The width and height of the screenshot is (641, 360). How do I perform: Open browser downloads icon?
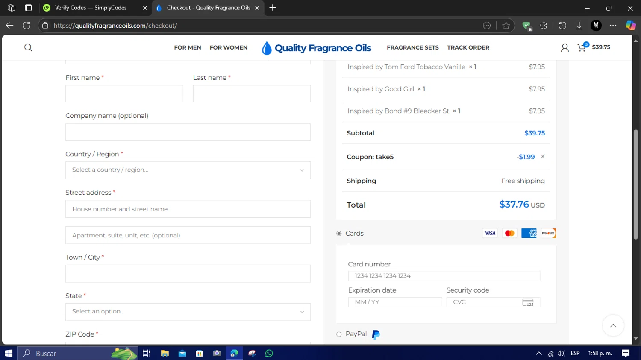pyautogui.click(x=579, y=26)
